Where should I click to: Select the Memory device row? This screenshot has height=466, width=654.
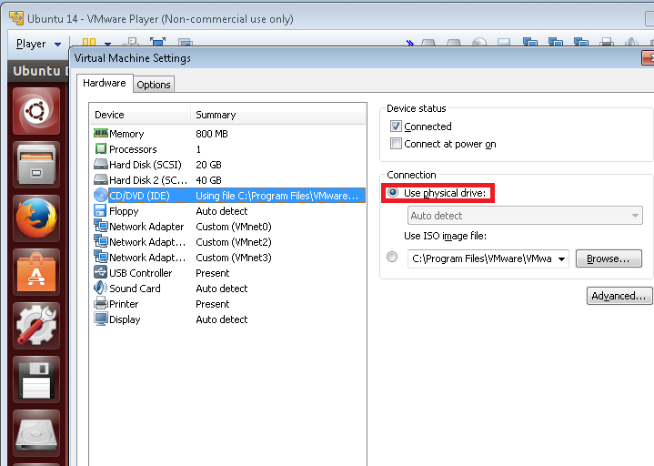tap(126, 134)
